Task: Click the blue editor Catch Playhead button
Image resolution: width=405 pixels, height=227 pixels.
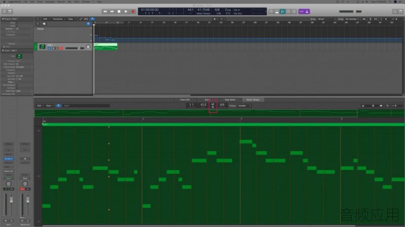Action: coord(59,106)
